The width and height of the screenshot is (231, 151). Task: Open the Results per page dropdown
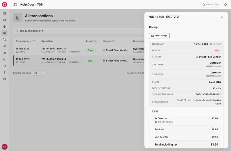pyautogui.click(x=39, y=73)
